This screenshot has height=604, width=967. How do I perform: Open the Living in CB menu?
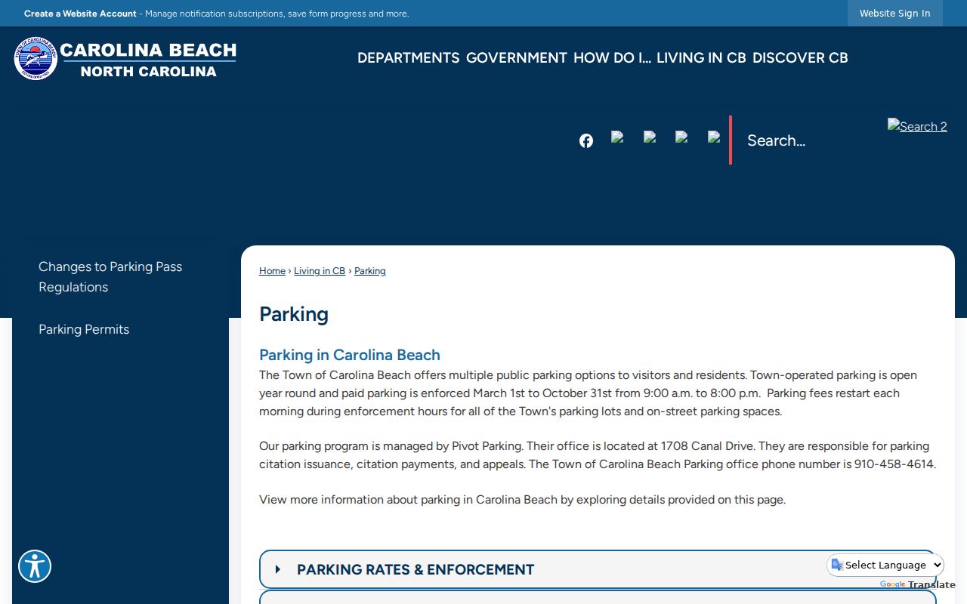point(701,57)
